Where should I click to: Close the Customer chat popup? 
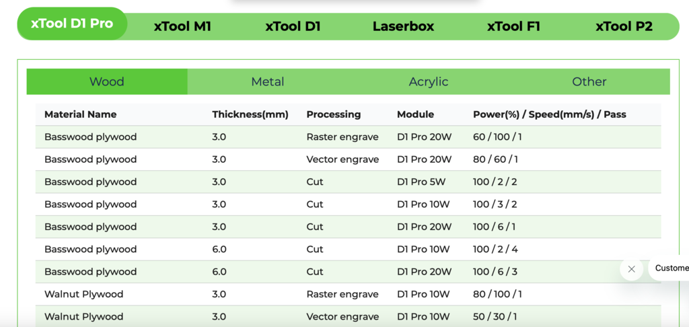pos(631,269)
